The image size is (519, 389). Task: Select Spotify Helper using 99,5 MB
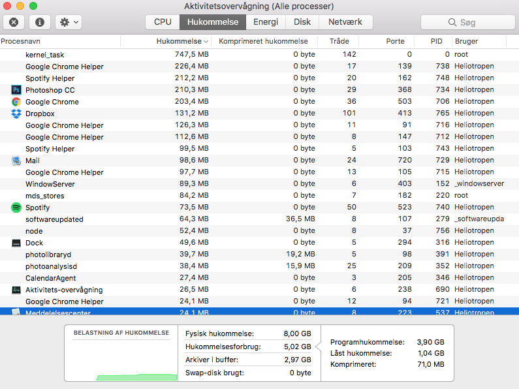(260, 149)
